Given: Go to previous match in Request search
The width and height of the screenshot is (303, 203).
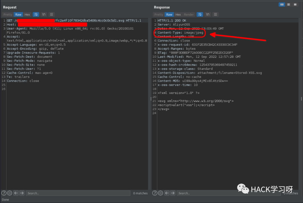Looking at the screenshot, I should (x=16, y=193).
